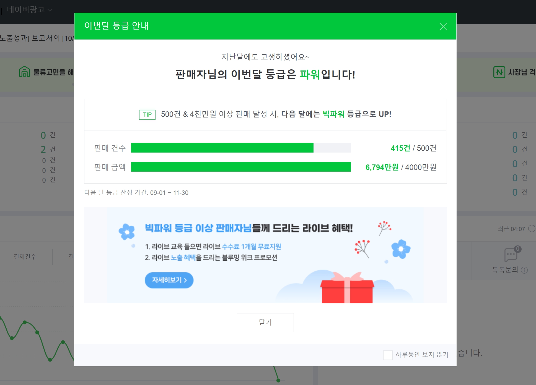
Task: Click the 물류고민을 해 banner text
Action: coord(53,72)
